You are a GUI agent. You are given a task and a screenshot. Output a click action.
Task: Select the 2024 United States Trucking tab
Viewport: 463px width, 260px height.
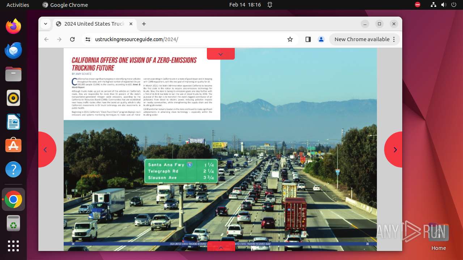(x=94, y=24)
